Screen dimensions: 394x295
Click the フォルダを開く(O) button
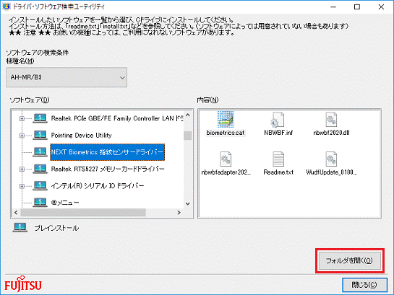pos(349,260)
